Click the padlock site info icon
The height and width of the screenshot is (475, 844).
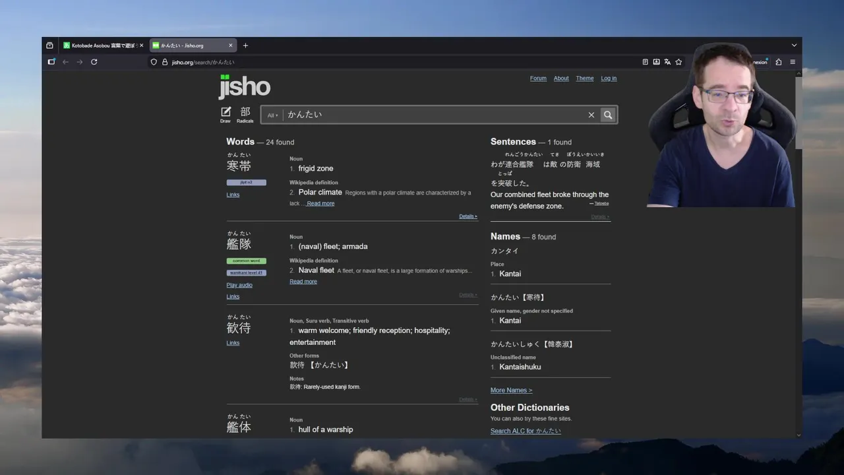(x=165, y=62)
